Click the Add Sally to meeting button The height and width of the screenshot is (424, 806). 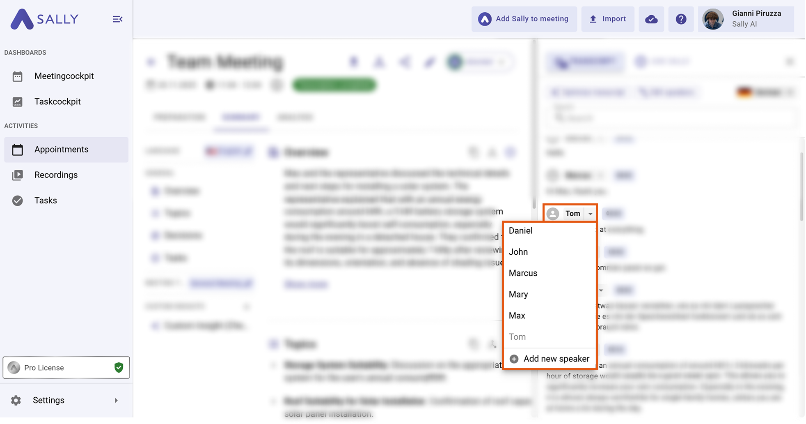(x=524, y=19)
